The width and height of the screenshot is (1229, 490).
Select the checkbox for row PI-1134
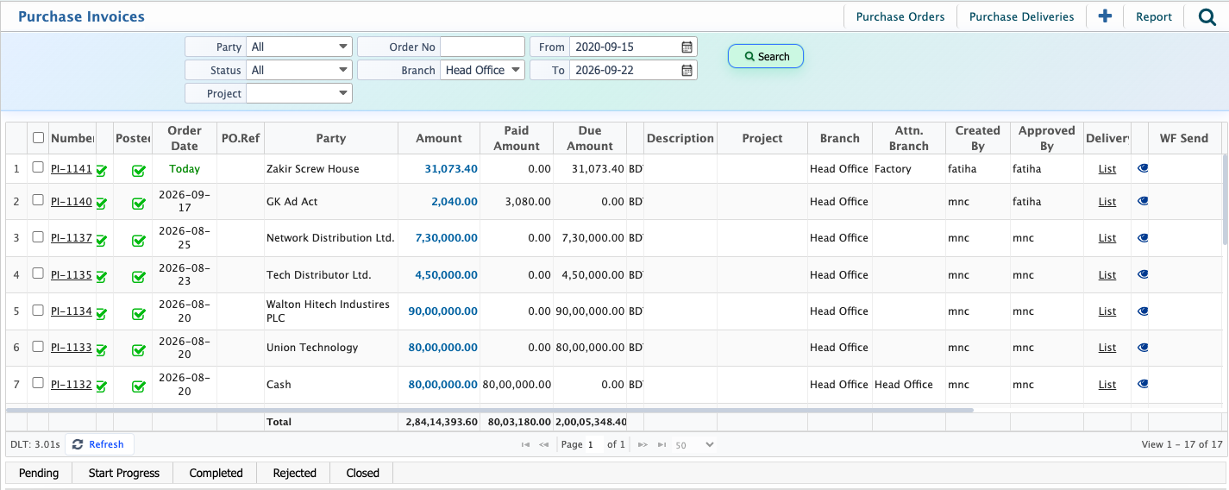[x=38, y=310]
